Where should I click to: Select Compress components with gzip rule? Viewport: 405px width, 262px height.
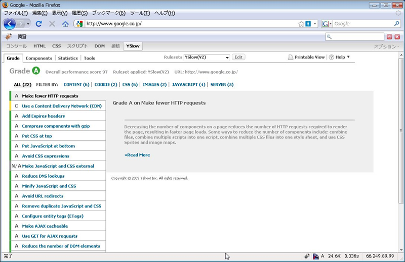[x=58, y=126]
